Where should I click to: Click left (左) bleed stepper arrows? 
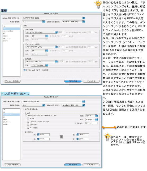(77, 134)
